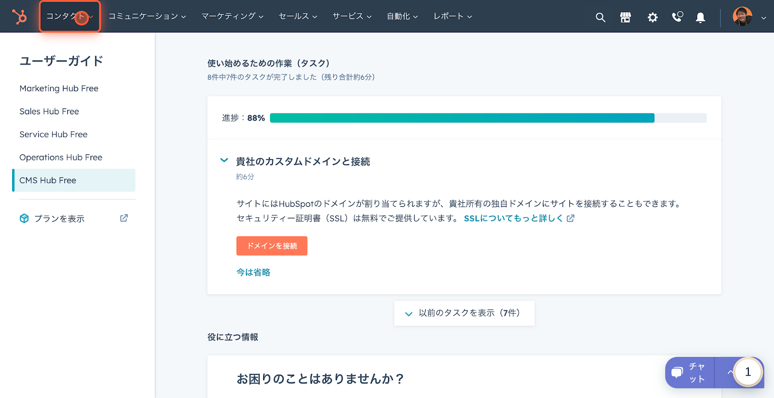Click the 88% progress bar
Viewport: 774px width, 398px height.
coord(488,118)
